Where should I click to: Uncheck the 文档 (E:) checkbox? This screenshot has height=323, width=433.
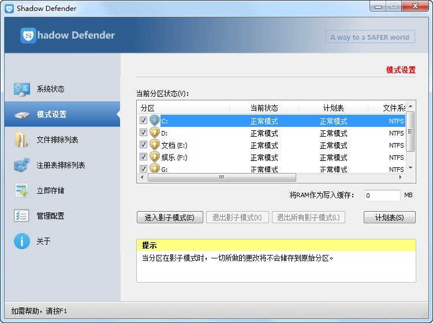pos(143,145)
